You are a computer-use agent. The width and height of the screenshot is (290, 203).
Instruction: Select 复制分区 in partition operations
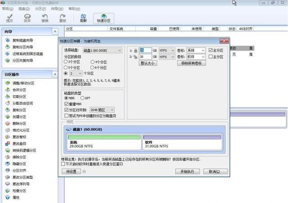coord(19,110)
